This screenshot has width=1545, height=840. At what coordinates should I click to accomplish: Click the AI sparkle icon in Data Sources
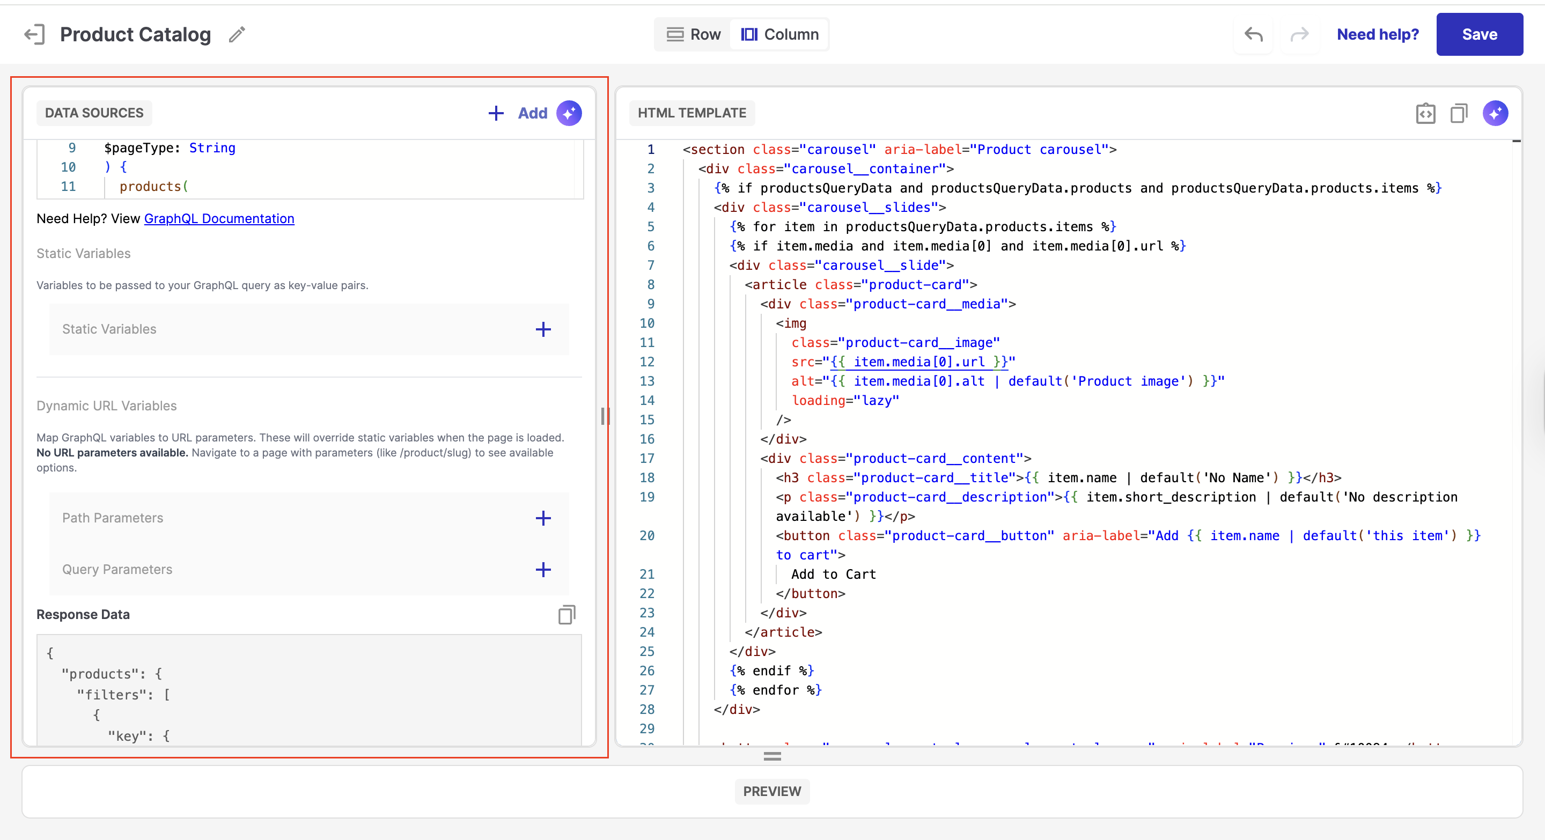point(569,113)
